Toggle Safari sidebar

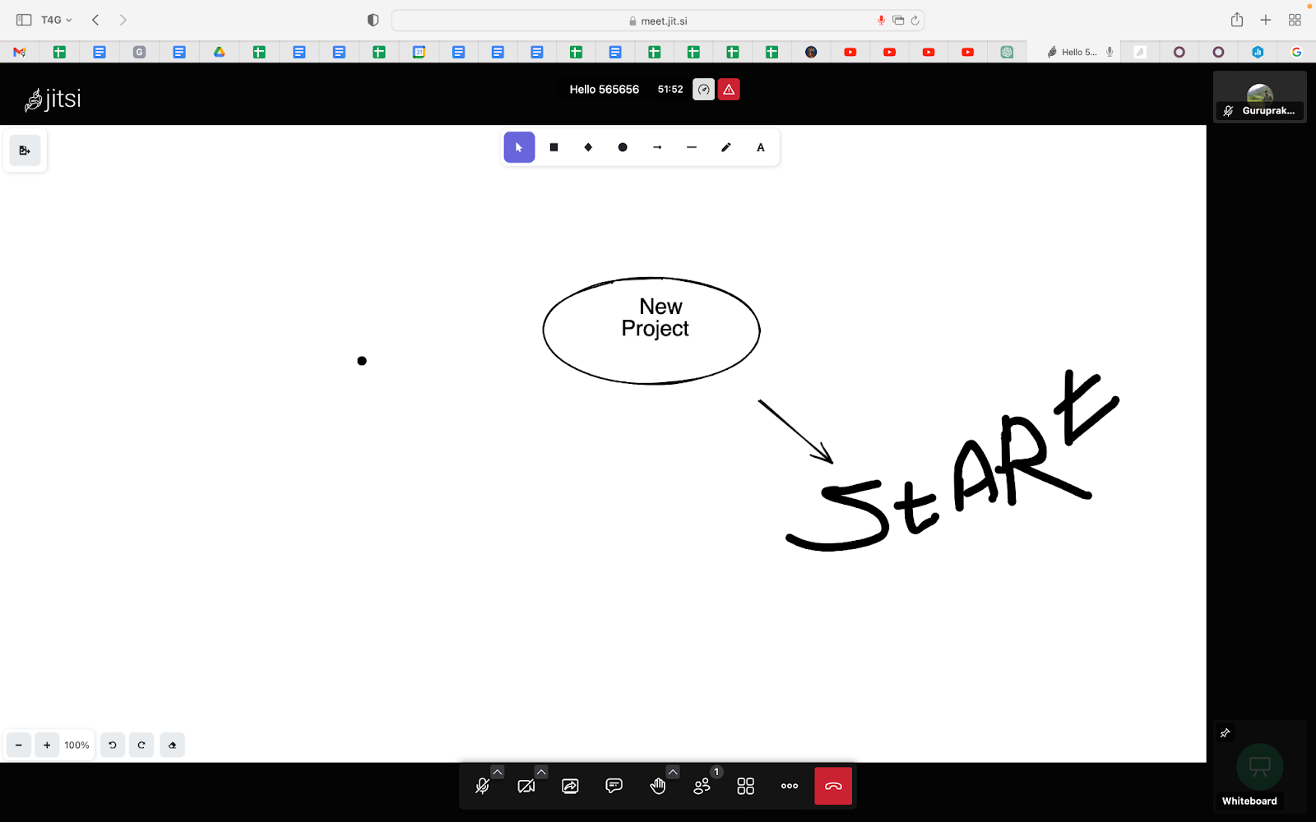click(24, 20)
